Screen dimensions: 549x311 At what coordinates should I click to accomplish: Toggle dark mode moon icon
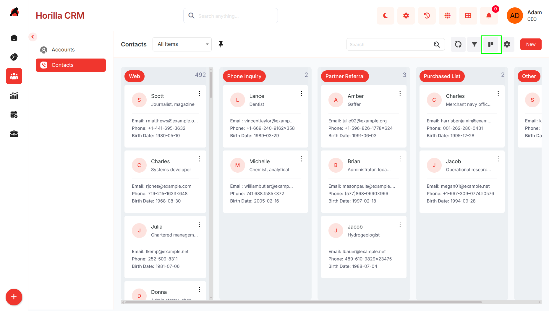[x=385, y=16]
